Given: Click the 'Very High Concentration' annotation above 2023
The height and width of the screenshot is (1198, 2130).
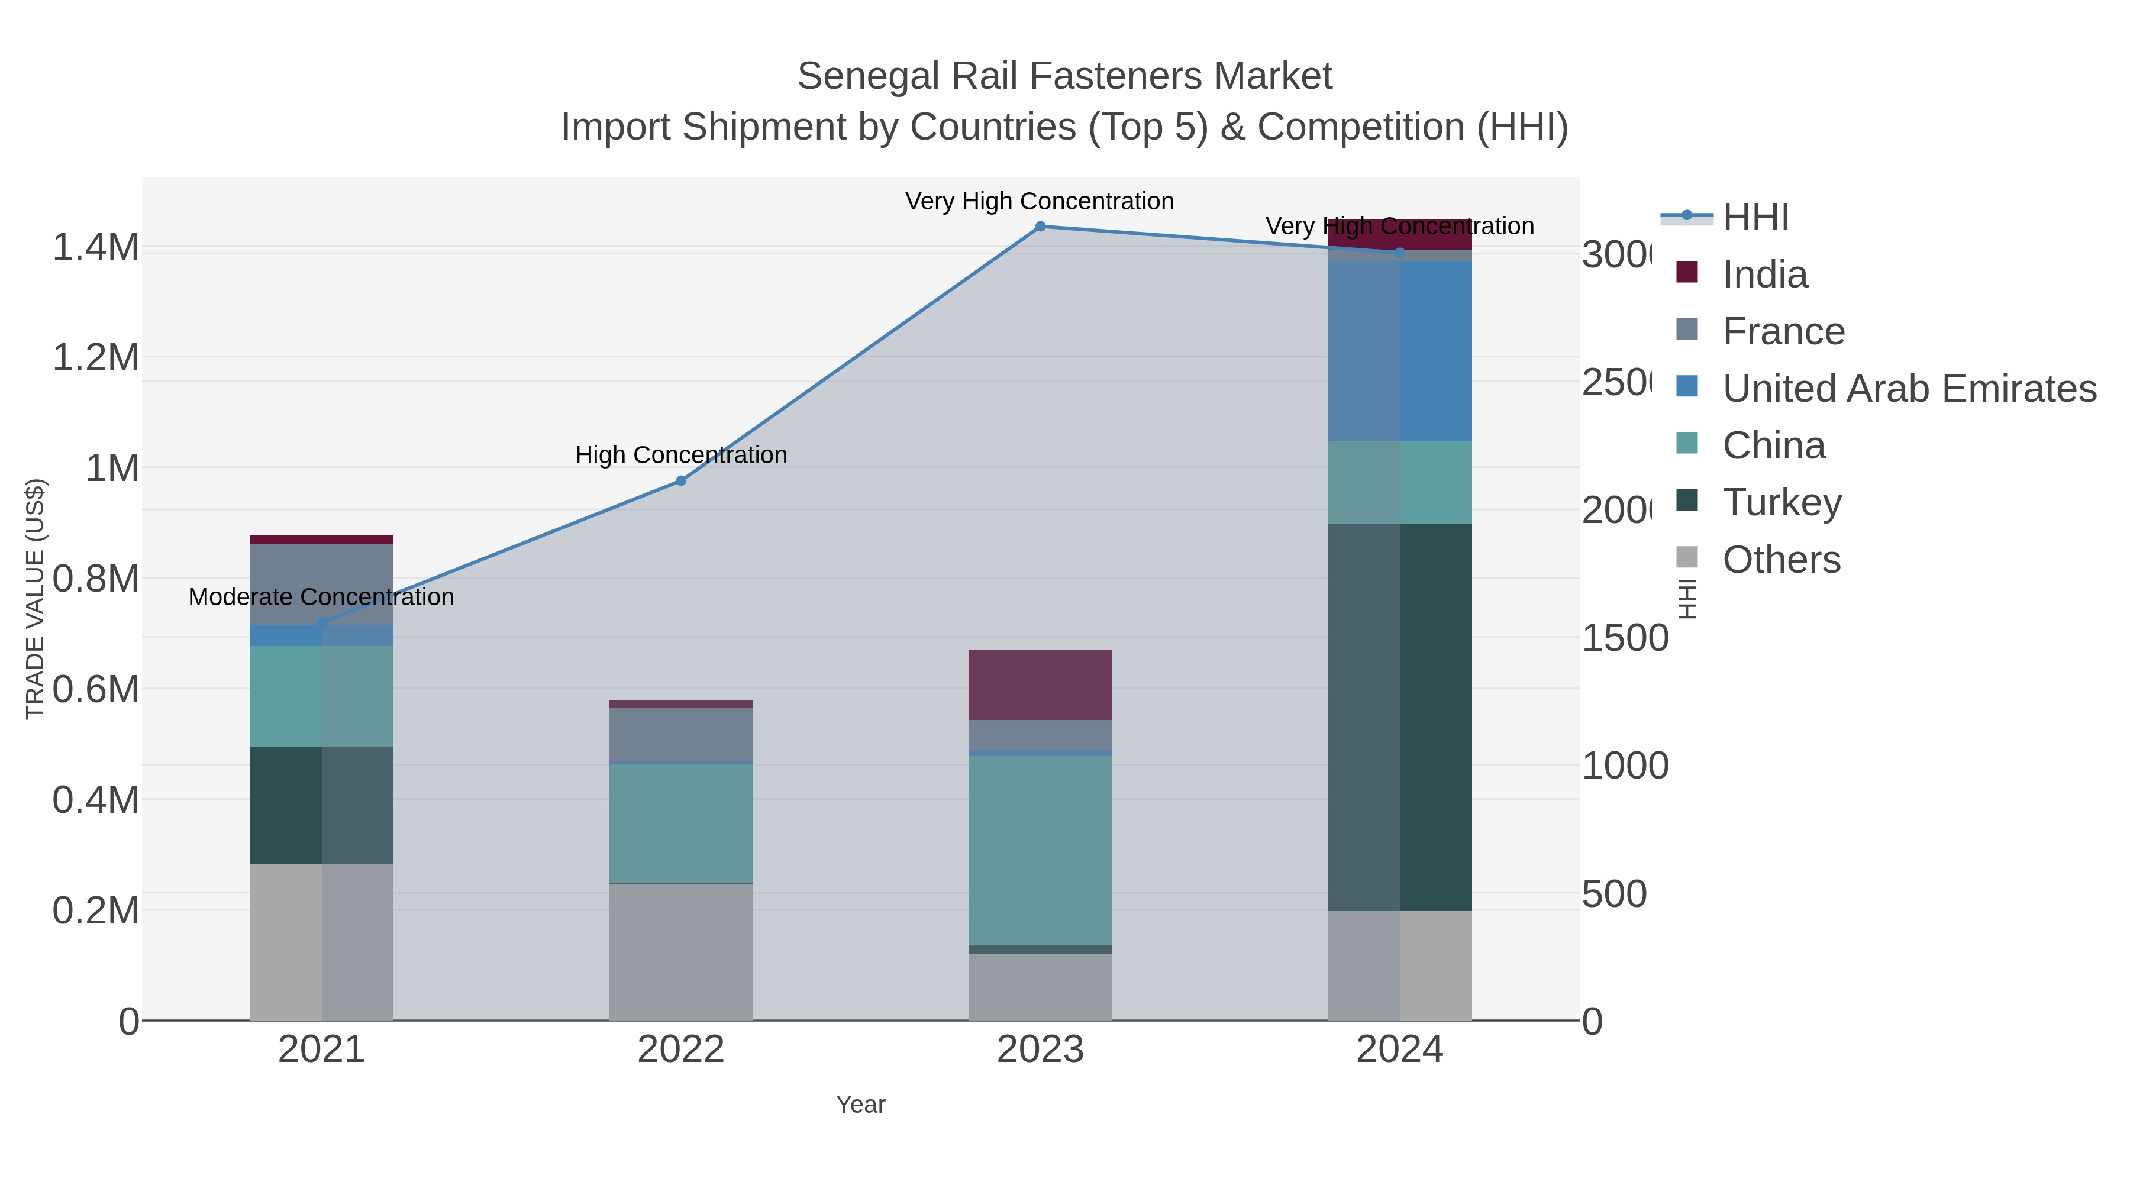Looking at the screenshot, I should (1040, 201).
